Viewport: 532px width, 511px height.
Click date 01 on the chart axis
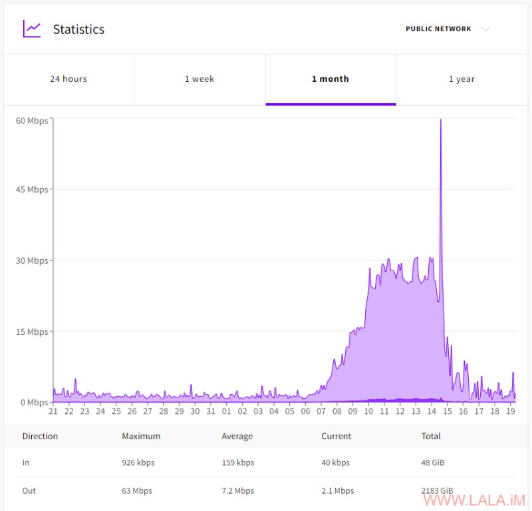226,411
